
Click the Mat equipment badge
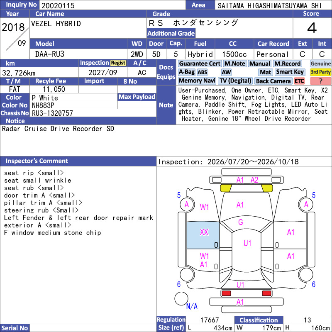pos(265,72)
